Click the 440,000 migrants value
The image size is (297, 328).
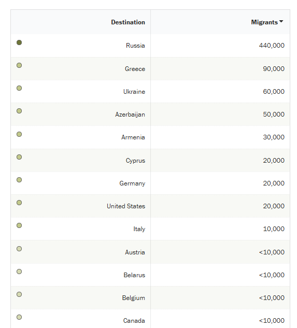(272, 46)
